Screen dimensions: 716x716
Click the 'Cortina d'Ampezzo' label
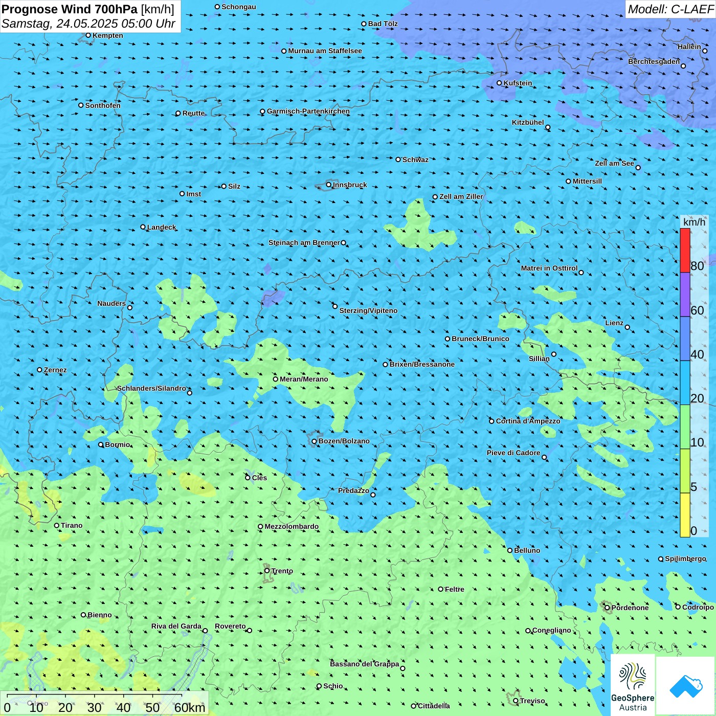[x=528, y=421]
